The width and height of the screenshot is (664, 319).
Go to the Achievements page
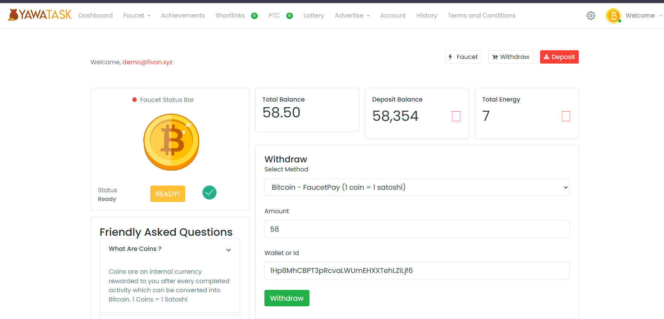click(x=183, y=15)
